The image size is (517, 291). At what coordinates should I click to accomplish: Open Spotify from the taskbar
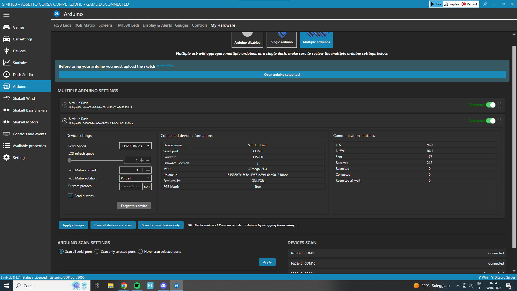[137, 286]
